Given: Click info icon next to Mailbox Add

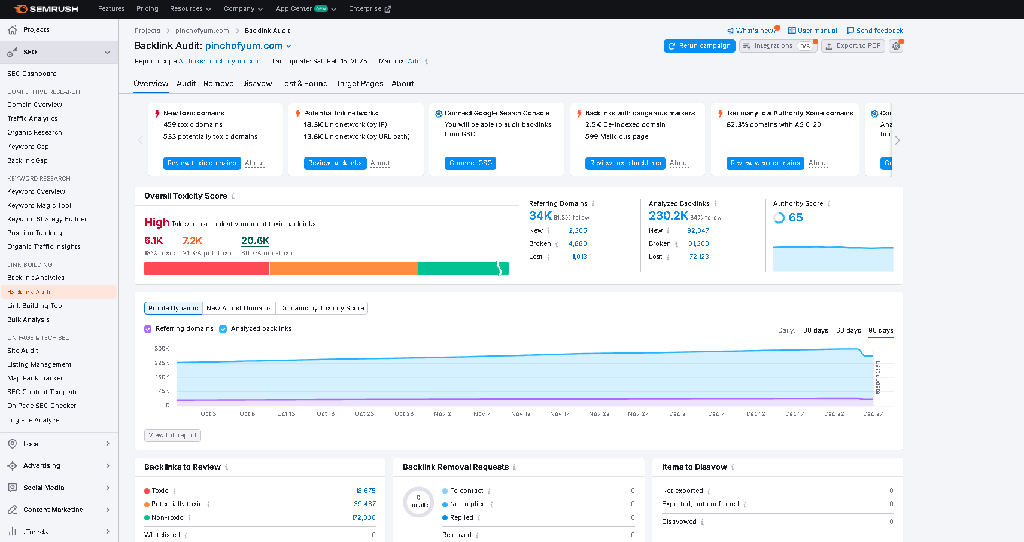Looking at the screenshot, I should coord(426,62).
